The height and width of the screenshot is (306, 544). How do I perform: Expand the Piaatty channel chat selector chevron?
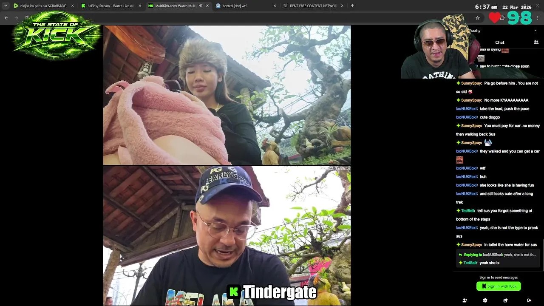(x=535, y=31)
